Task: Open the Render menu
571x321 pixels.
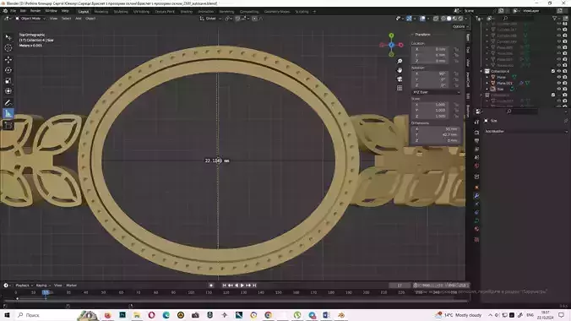Action: click(x=35, y=11)
